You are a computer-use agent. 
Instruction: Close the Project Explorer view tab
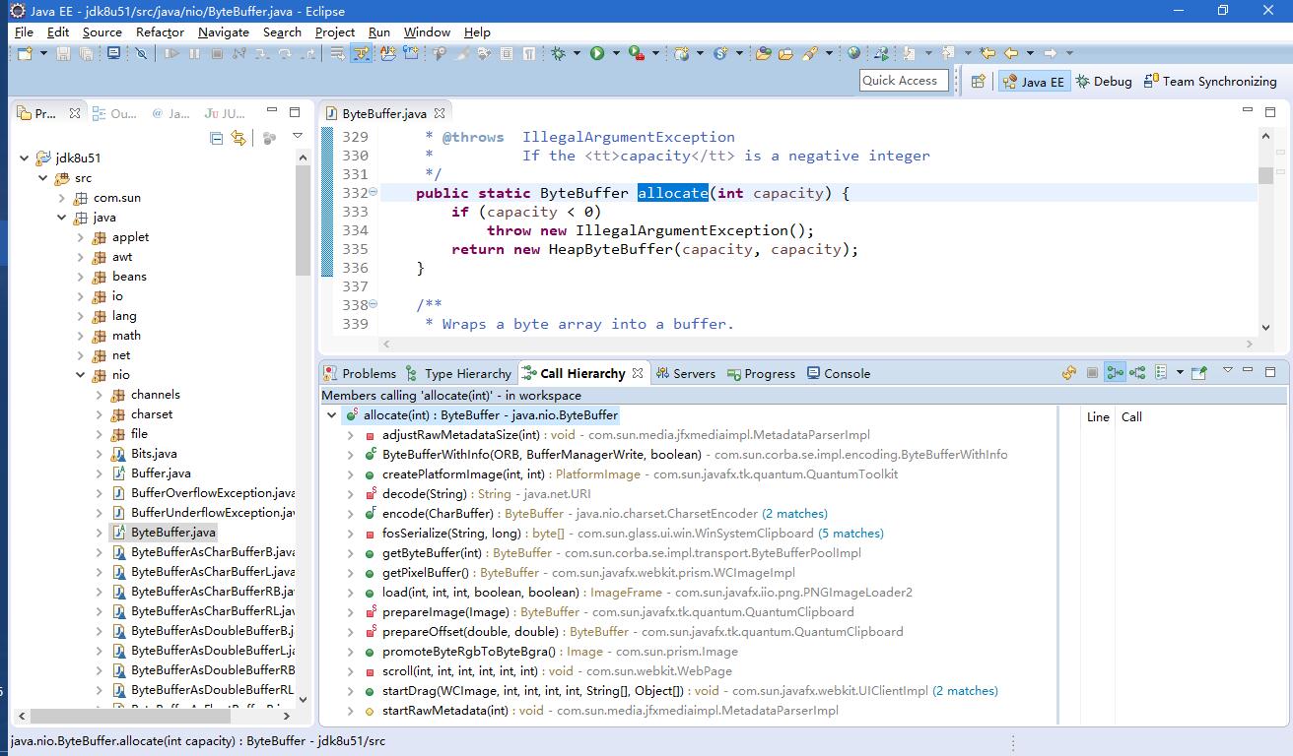[75, 113]
